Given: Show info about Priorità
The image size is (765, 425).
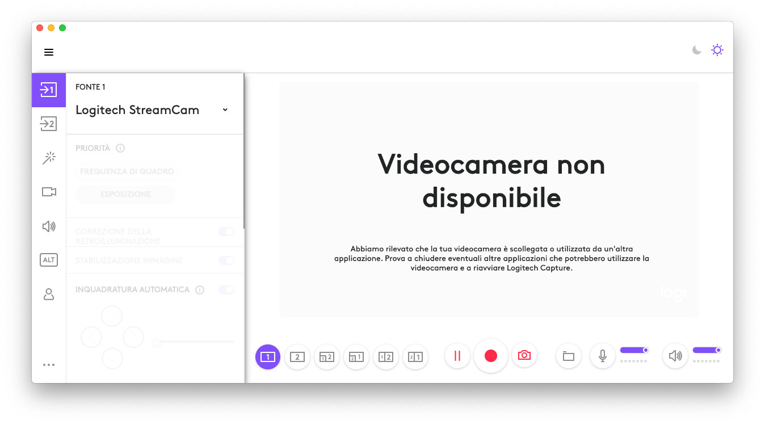Looking at the screenshot, I should (x=120, y=148).
